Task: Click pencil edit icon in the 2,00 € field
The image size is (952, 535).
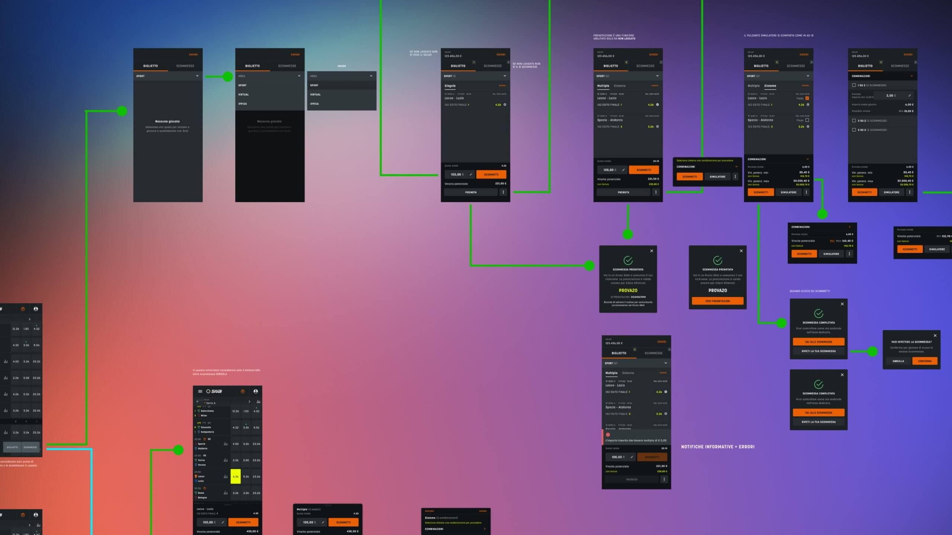Action: click(x=910, y=95)
